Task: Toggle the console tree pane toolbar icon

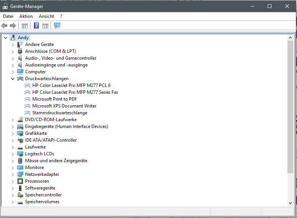Action: pos(25,26)
